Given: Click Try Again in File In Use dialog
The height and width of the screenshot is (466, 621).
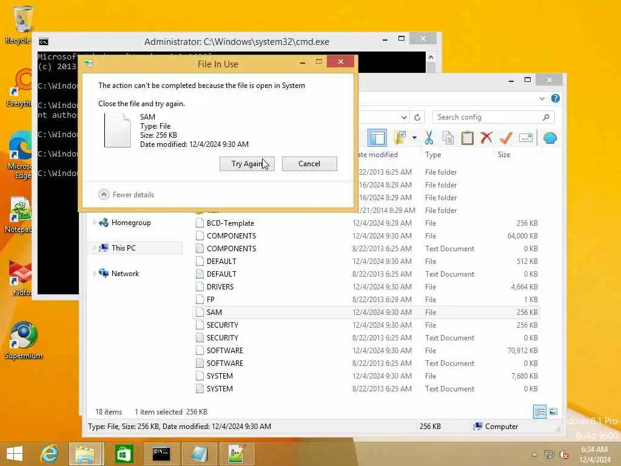Looking at the screenshot, I should click(x=247, y=164).
